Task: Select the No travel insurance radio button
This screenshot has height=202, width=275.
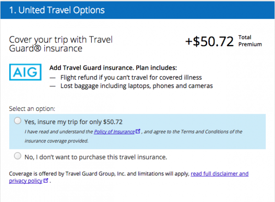Action: point(17,156)
